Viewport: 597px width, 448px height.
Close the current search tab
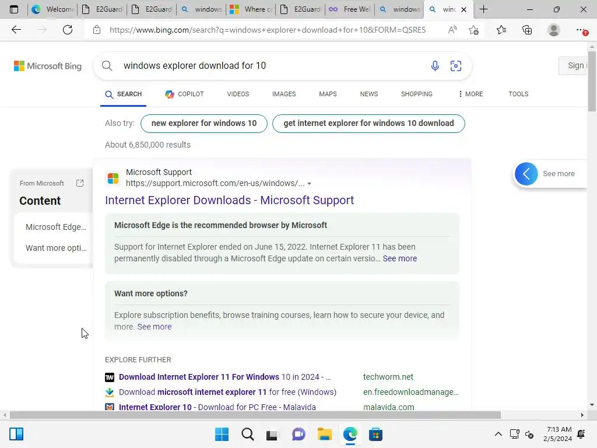(463, 9)
